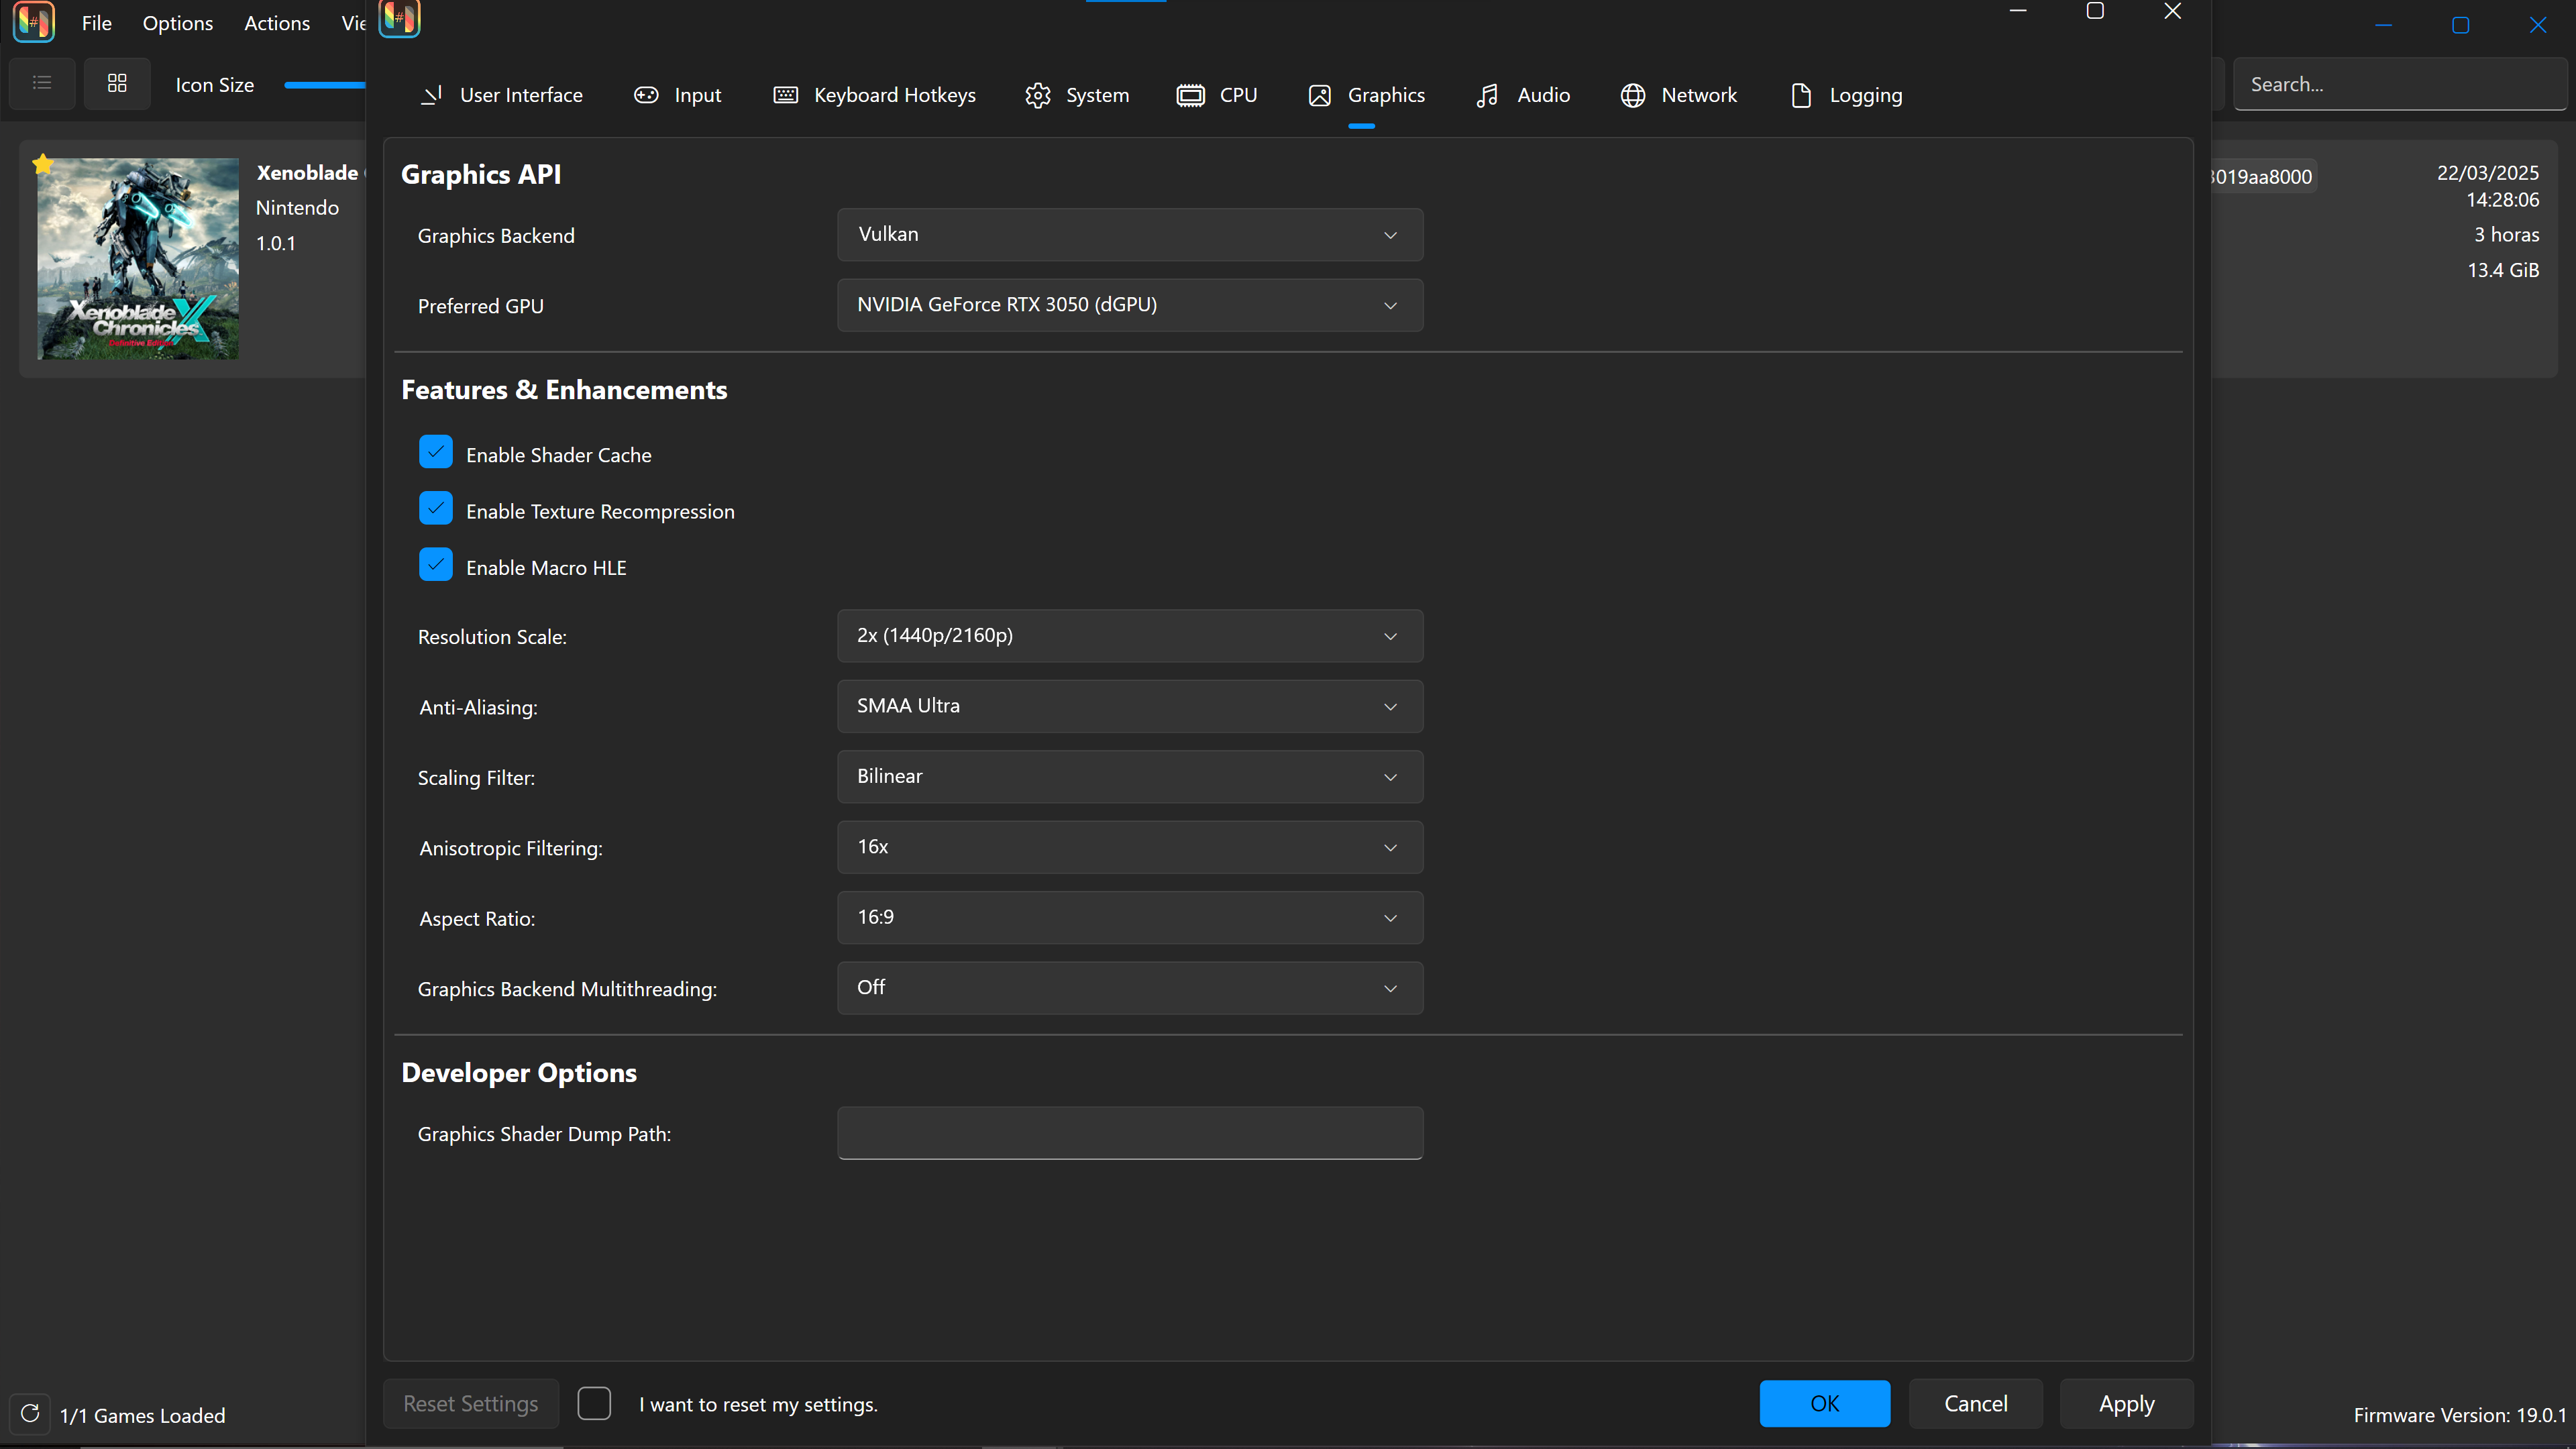Click the Cancel button
The height and width of the screenshot is (1449, 2576).
1976,1403
